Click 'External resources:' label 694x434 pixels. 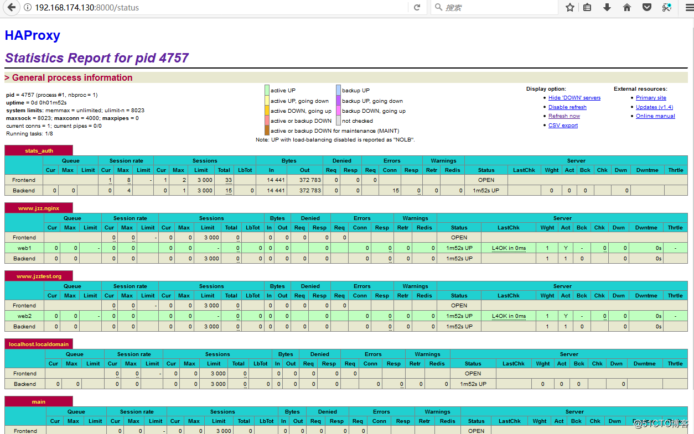640,89
